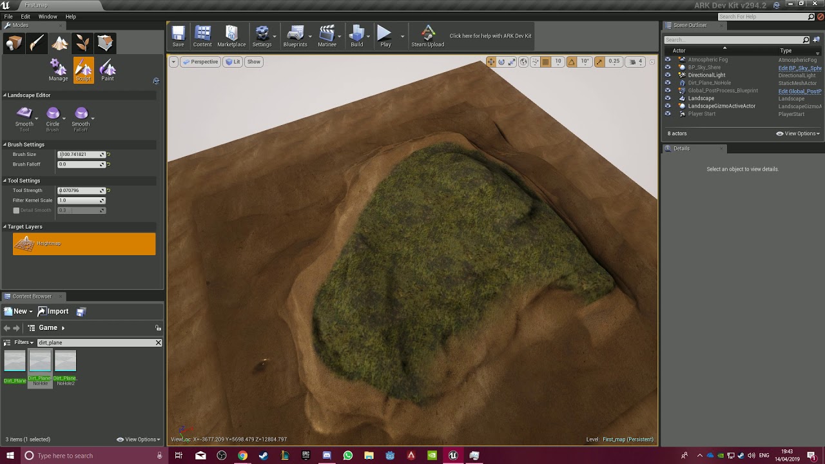825x464 pixels.
Task: Select the Landscape Manage tool
Action: [x=58, y=70]
